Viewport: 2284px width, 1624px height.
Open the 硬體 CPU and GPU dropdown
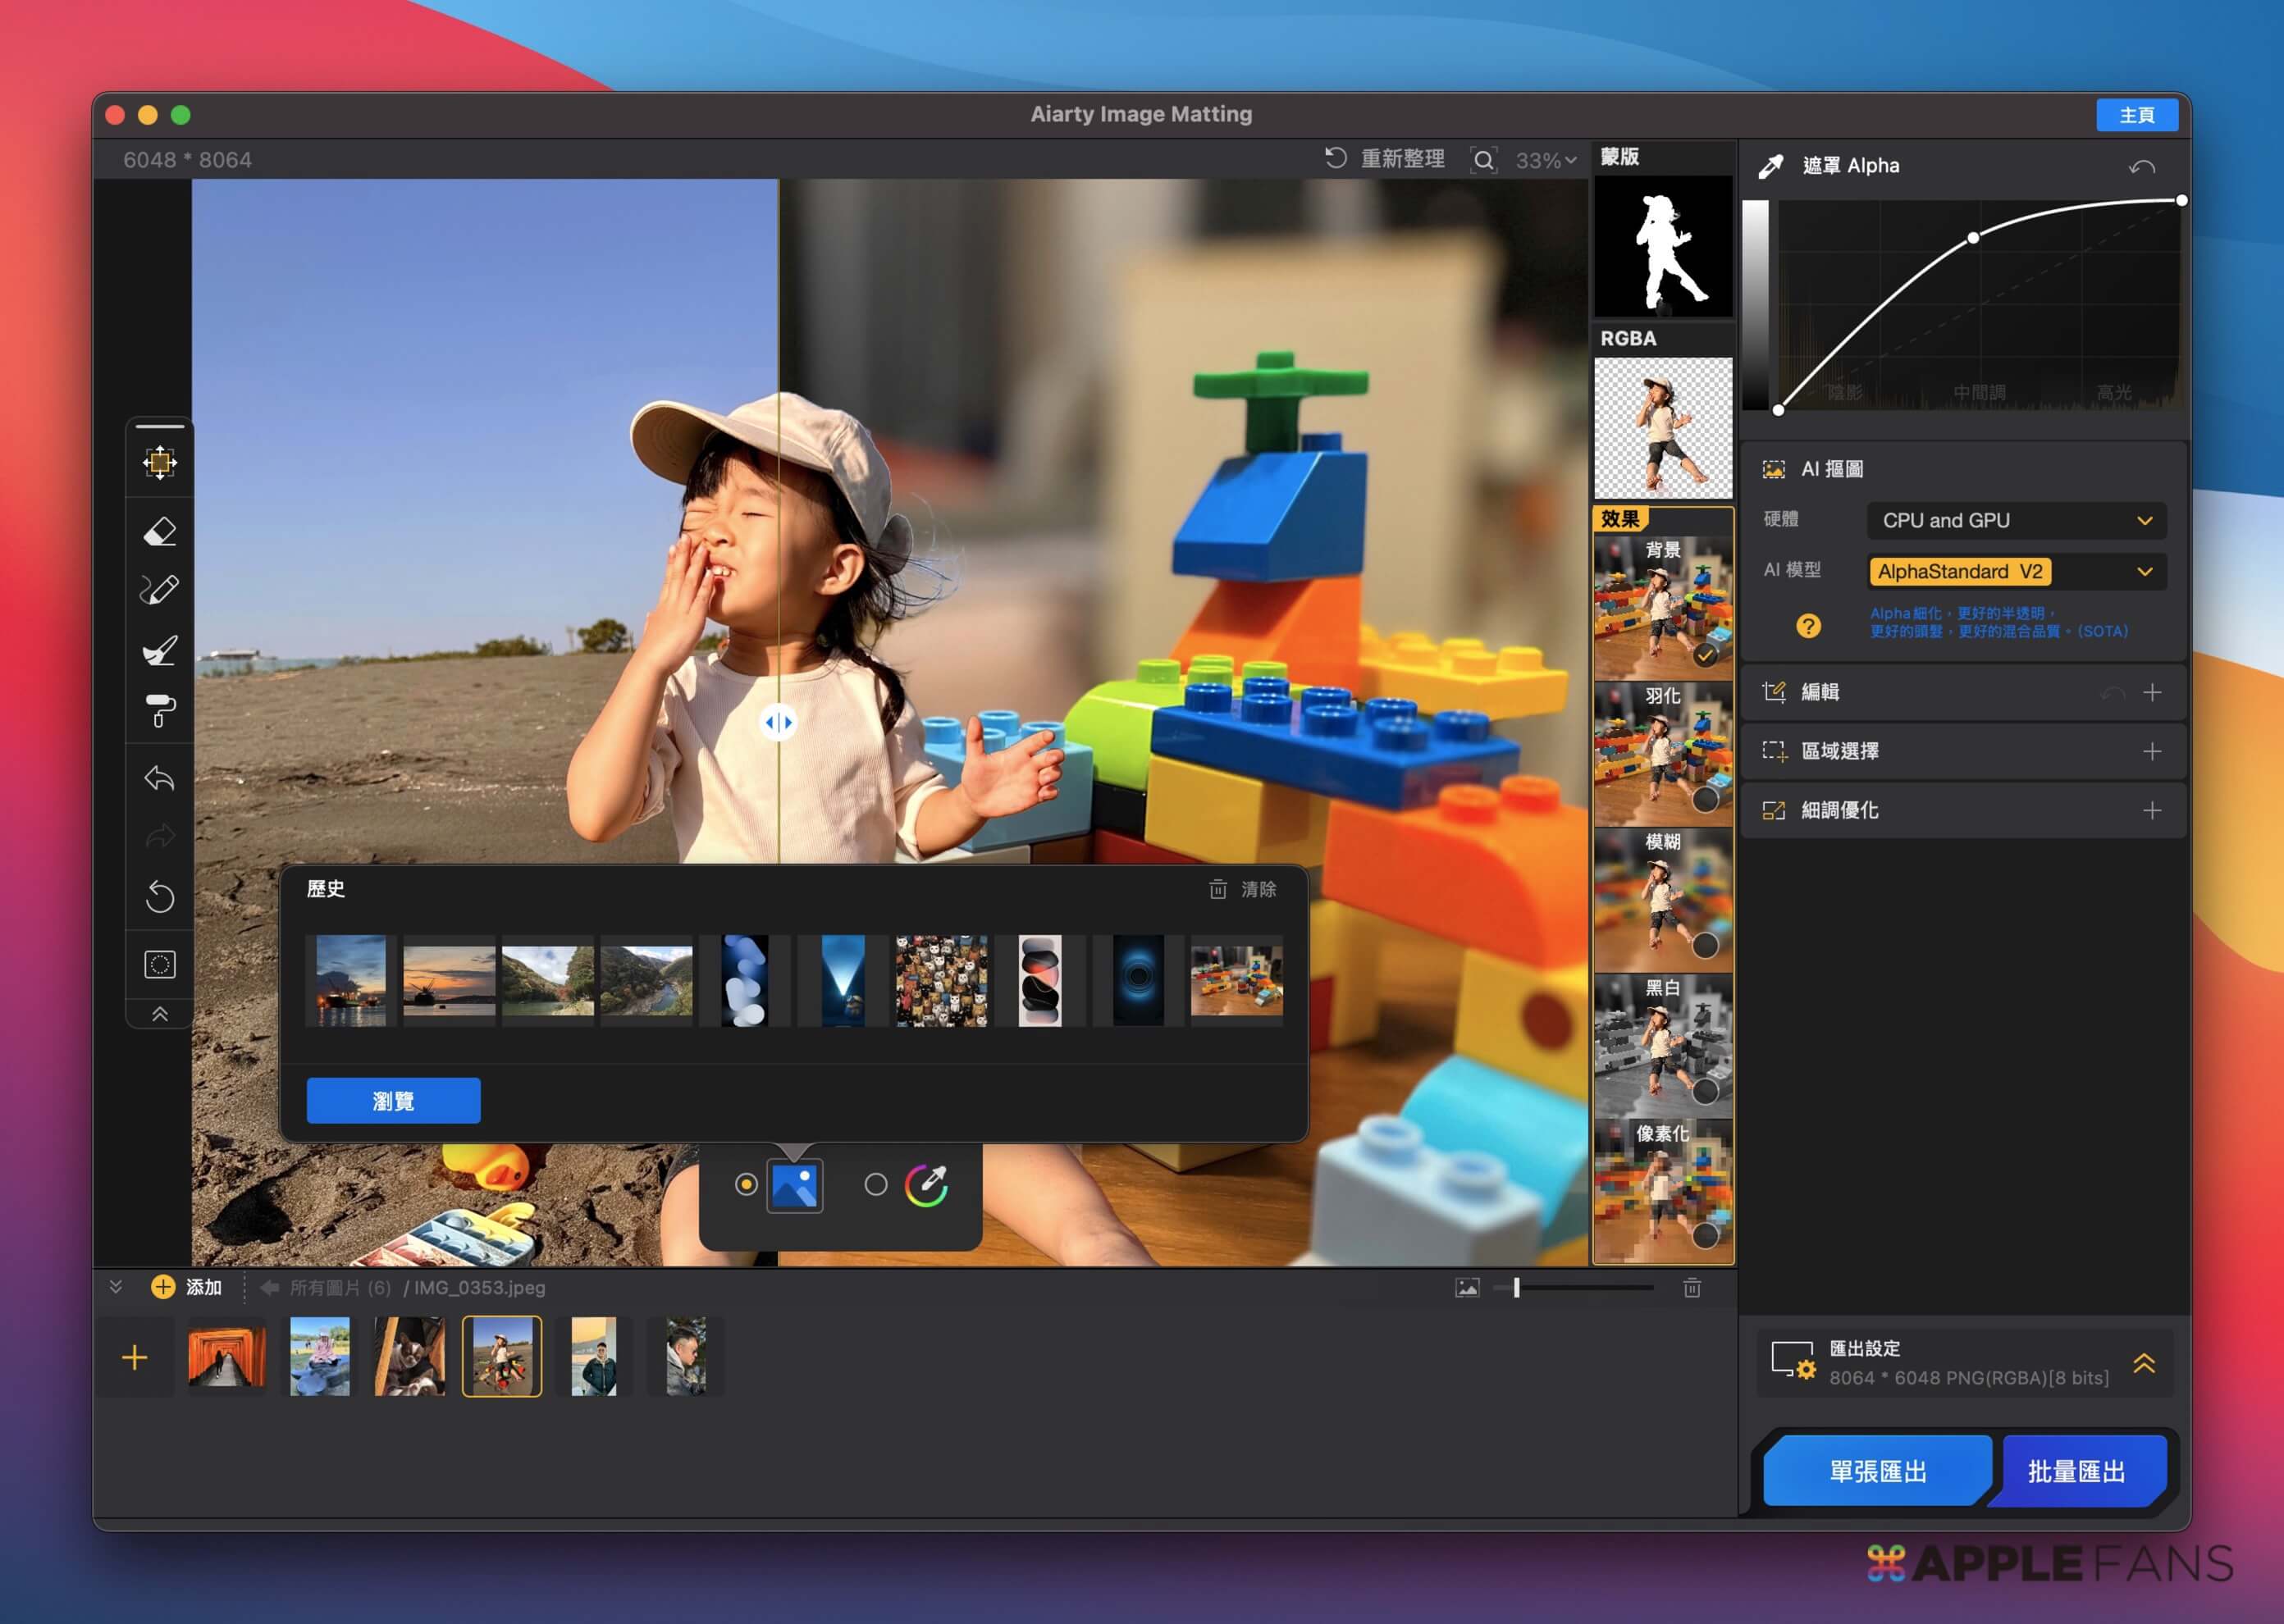(2015, 521)
